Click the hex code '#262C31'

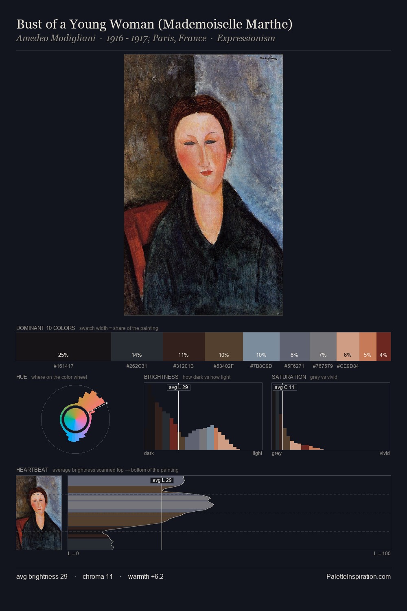[x=137, y=366]
